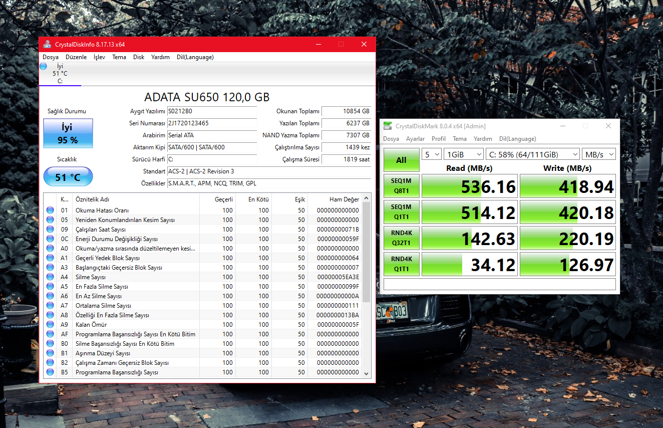Click the Arabirim field Serial ATA
Viewport: 663px width, 428px height.
click(x=212, y=135)
